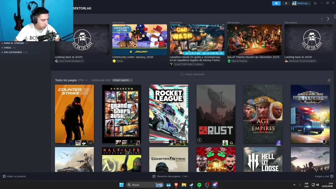Select the Rocket League game cover
The height and width of the screenshot is (189, 336).
169,114
